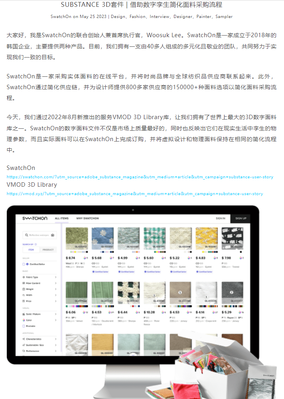Screen dimensions: 284x399
Task: Click color wheel icon beside $ 5.60
Action: [x=163, y=258]
